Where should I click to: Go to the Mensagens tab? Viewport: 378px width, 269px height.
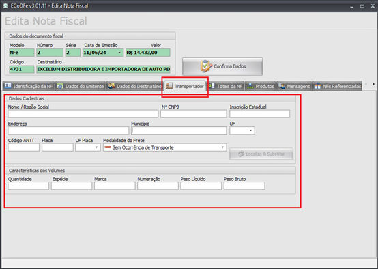294,86
